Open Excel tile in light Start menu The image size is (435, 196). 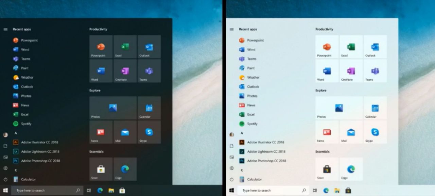coord(351,47)
